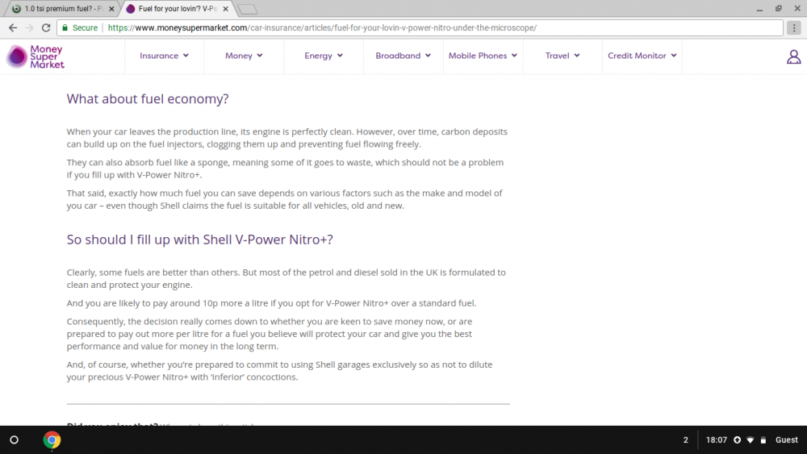Open the ChromeOS launcher circle

[15, 440]
